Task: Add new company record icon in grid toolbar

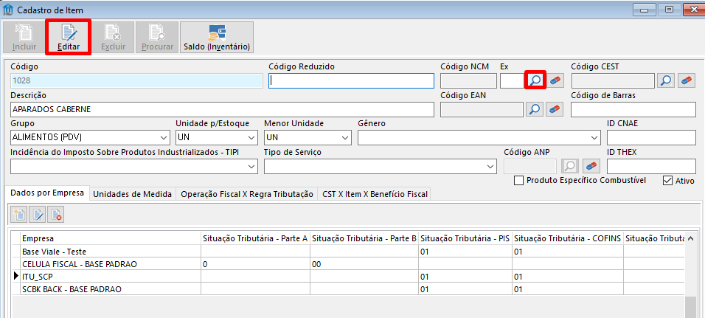Action: pyautogui.click(x=19, y=215)
